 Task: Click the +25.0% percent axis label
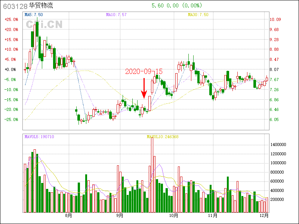point(12,19)
